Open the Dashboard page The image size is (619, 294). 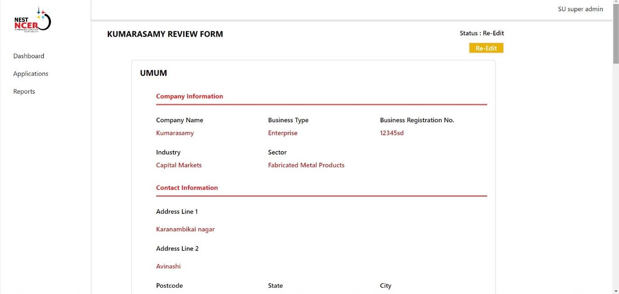(x=29, y=56)
